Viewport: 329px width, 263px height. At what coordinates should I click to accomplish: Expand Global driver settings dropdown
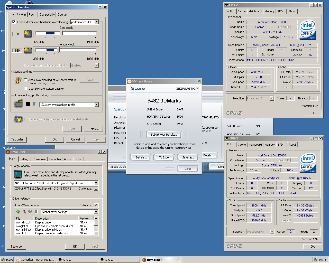(96, 212)
